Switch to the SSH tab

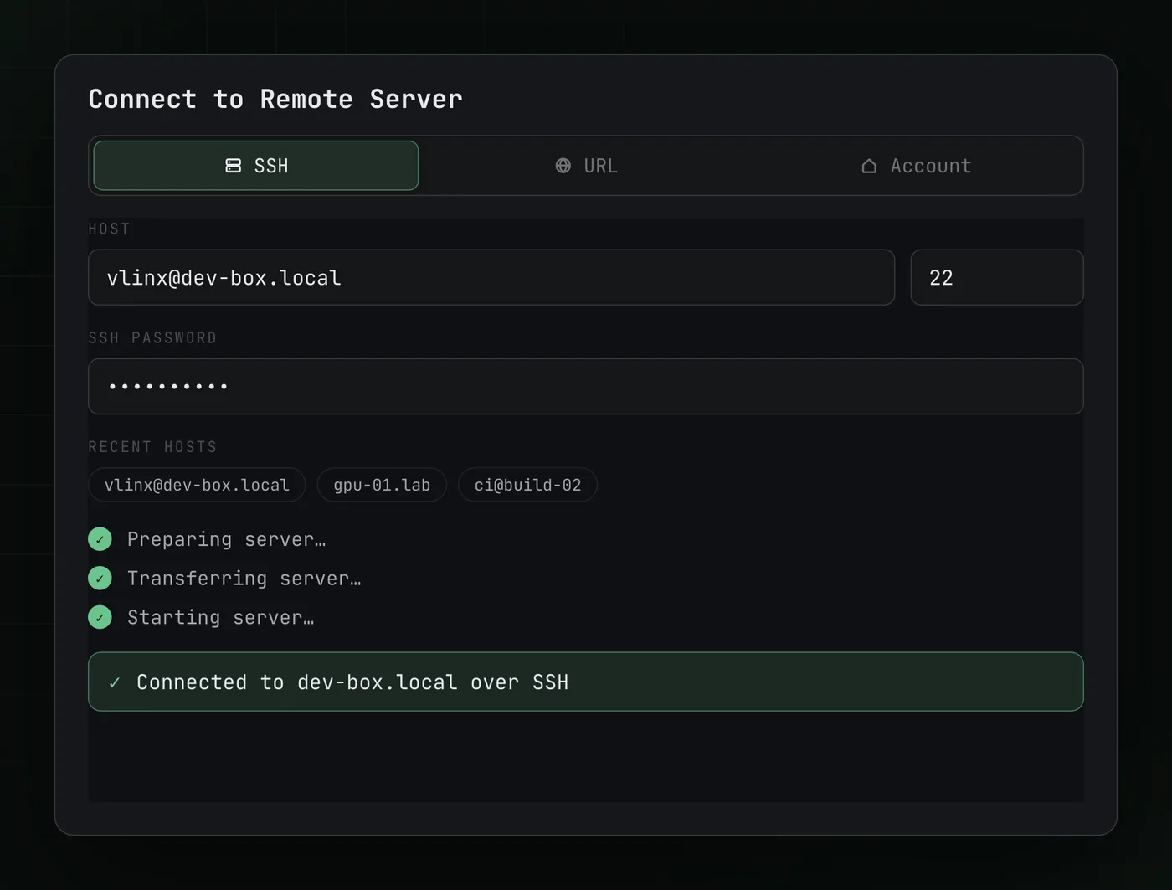pyautogui.click(x=256, y=166)
